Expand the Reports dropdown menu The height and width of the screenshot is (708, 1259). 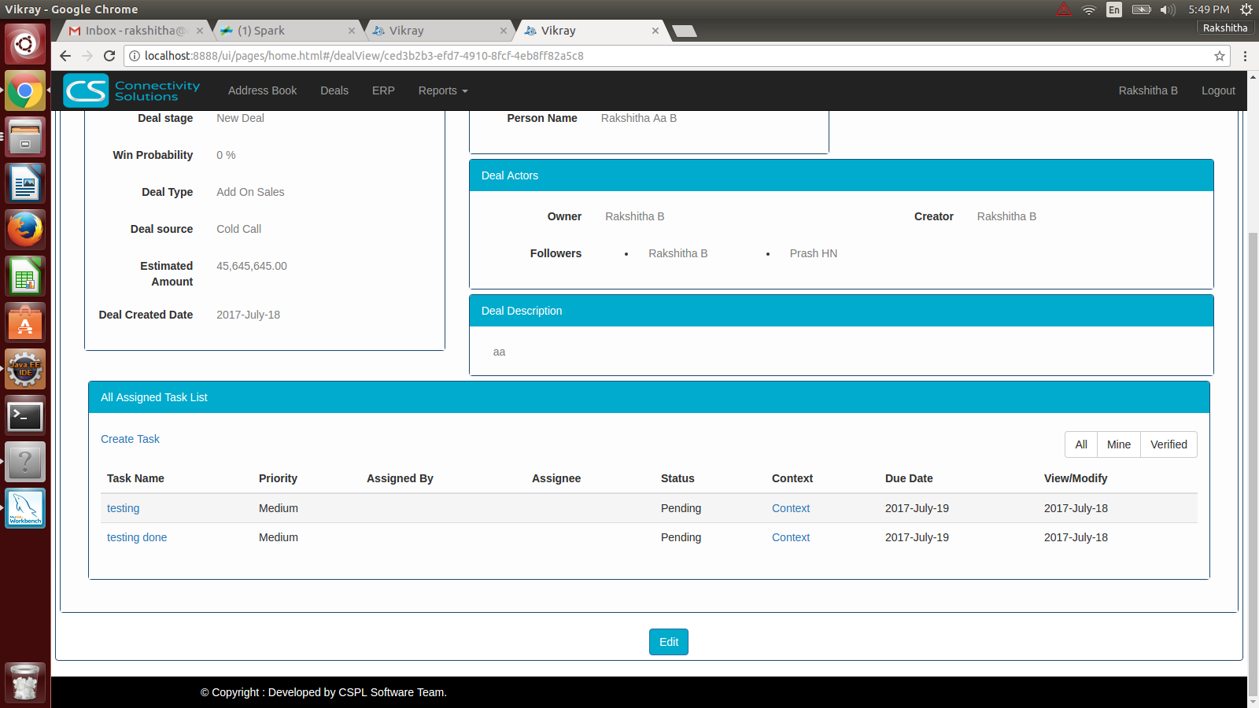[442, 90]
